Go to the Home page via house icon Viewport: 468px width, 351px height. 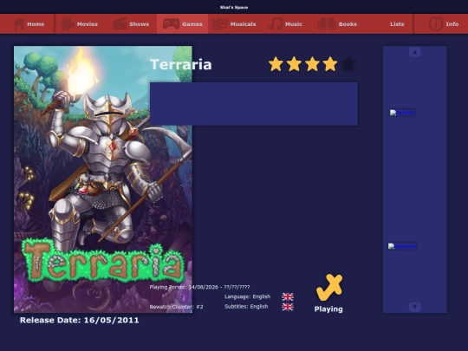[19, 24]
